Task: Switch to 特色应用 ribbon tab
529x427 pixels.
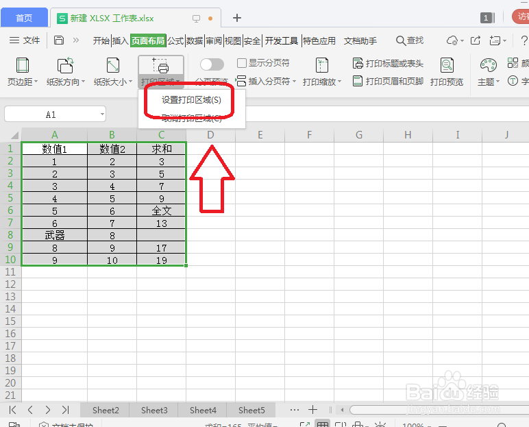Action: click(319, 41)
